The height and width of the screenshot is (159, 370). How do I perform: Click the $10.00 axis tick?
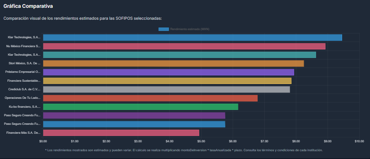(359, 141)
